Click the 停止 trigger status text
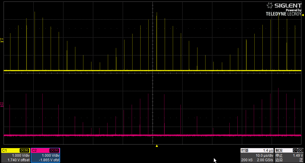 click(279, 156)
